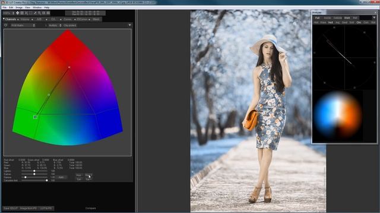Open the Image menu

tap(19, 8)
